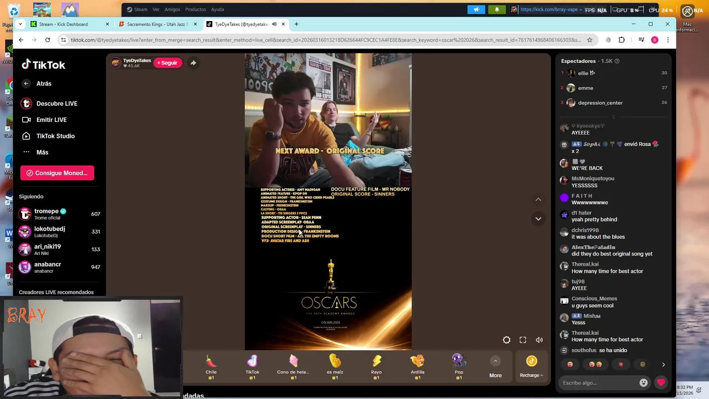Show more quick emoji reactions arrow
The width and height of the screenshot is (709, 399).
pos(663,365)
